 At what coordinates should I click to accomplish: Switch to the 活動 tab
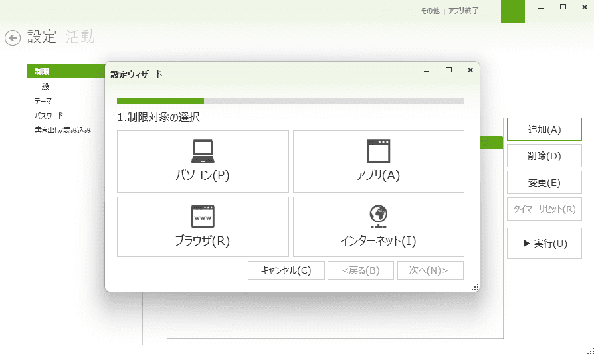point(80,37)
